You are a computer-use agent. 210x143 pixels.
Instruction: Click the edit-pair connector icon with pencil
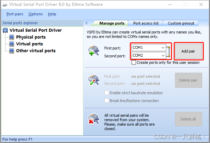pyautogui.click(x=94, y=80)
